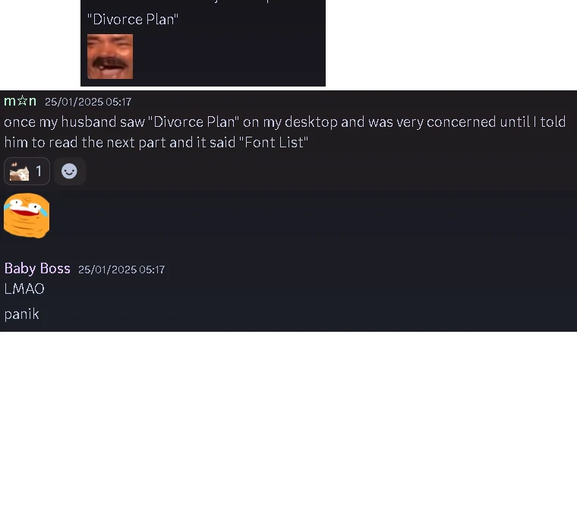Viewport: 577px width, 514px height.
Task: Click the star symbol in m☆n's username
Action: pos(23,100)
